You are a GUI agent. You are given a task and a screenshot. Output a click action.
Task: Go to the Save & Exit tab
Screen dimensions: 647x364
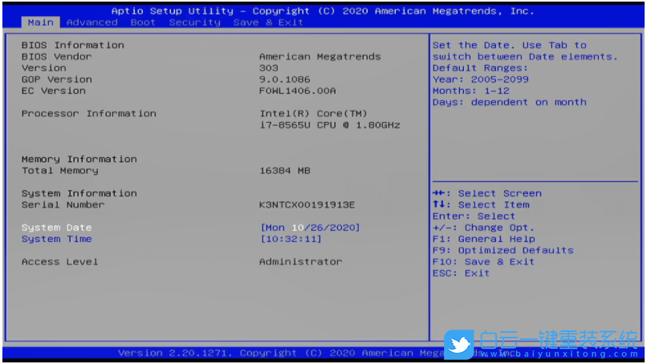pos(268,22)
